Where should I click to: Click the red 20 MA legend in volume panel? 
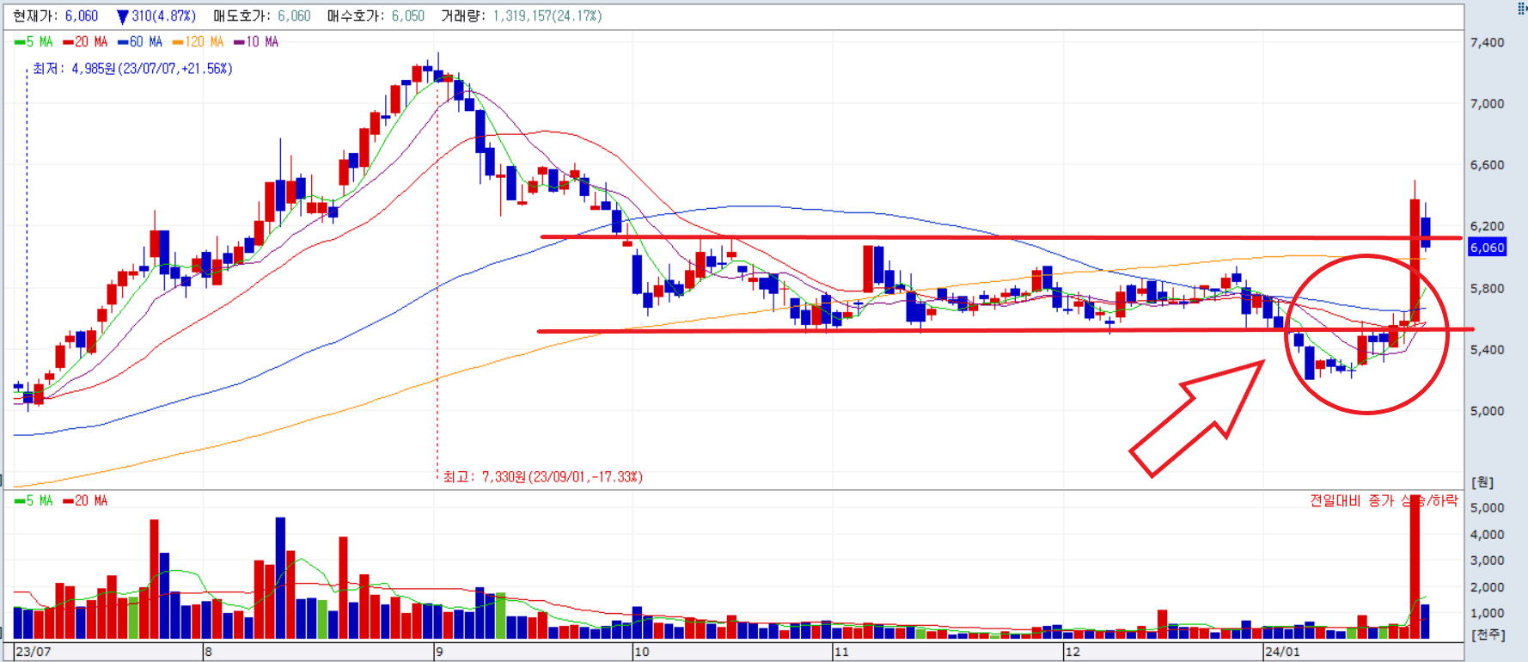[x=85, y=500]
